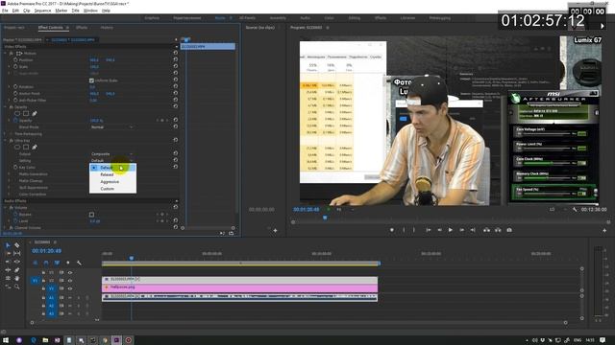This screenshot has width=615, height=345.
Task: Toggle the Bypass checkbox under Volume
Action: tap(91, 215)
